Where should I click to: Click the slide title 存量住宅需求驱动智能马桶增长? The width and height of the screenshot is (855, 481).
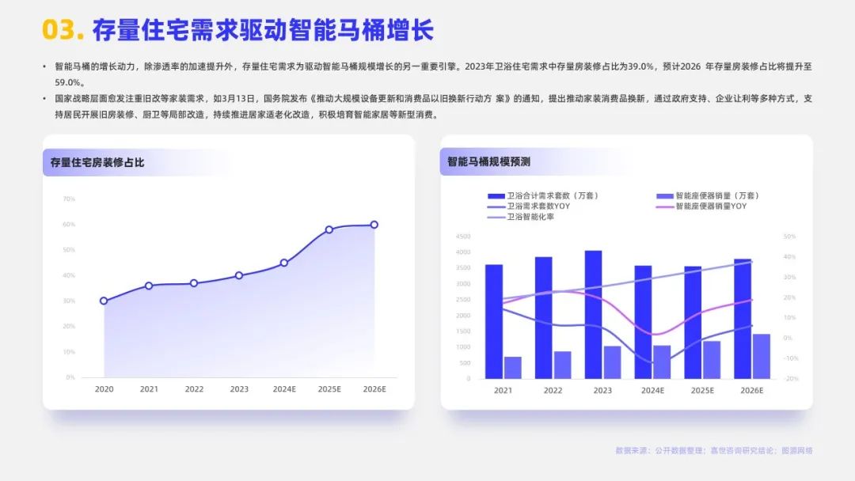[263, 31]
